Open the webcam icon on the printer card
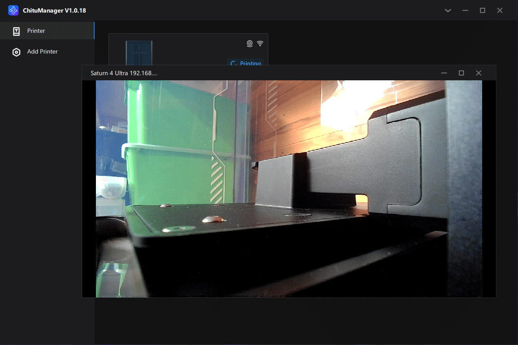The width and height of the screenshot is (518, 345). [250, 43]
